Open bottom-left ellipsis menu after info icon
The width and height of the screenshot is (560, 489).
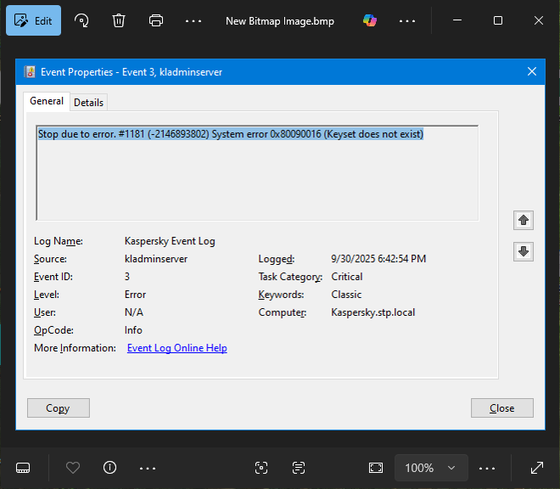[148, 468]
